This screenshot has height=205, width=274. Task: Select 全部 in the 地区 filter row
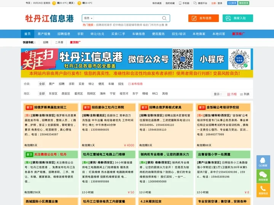(42, 94)
